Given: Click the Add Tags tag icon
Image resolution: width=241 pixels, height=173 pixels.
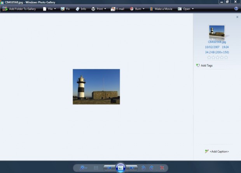Looking at the screenshot, I should coord(198,65).
